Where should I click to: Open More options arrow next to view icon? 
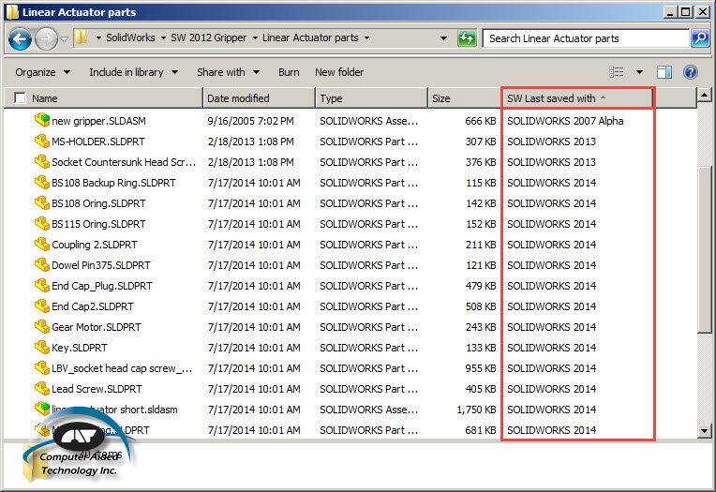point(639,72)
